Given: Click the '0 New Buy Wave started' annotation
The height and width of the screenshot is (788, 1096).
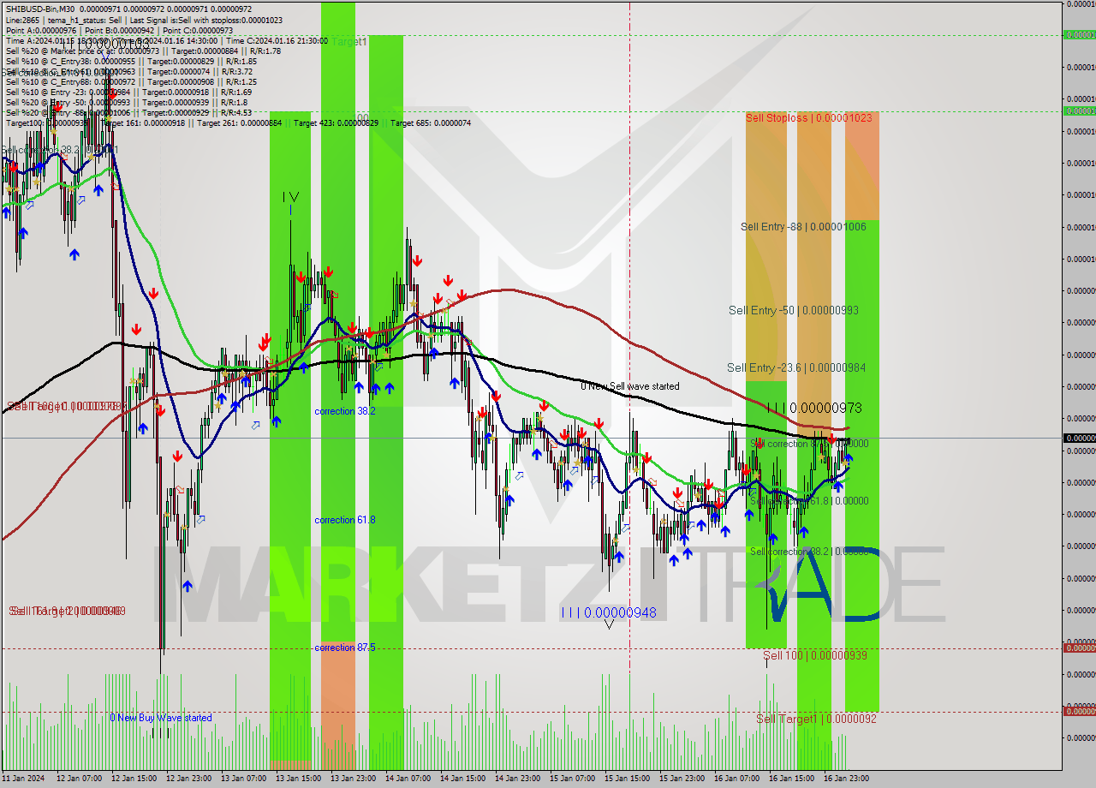Looking at the screenshot, I should [x=161, y=718].
